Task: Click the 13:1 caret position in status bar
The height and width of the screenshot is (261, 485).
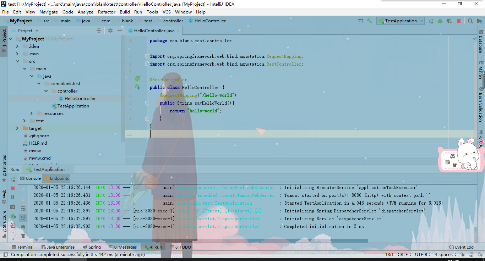Action: click(x=389, y=255)
